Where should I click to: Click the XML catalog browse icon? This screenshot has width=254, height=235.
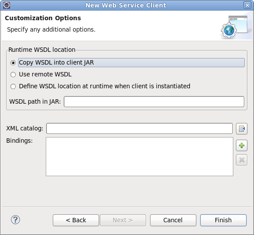click(242, 129)
